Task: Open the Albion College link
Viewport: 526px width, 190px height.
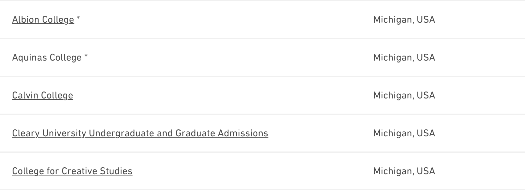Action: tap(43, 20)
